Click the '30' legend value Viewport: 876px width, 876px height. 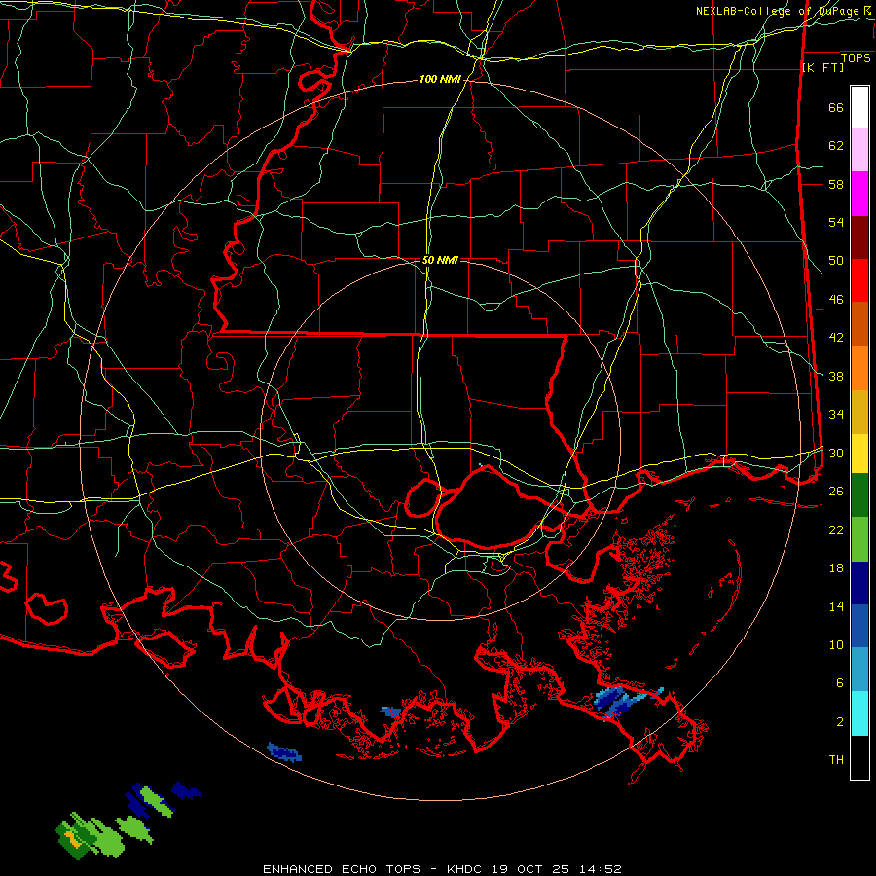pos(836,453)
